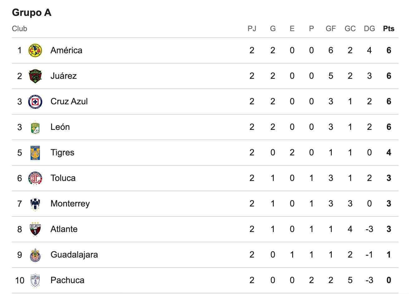Select the Pachuca points value cell
Image resolution: width=411 pixels, height=294 pixels.
point(389,280)
